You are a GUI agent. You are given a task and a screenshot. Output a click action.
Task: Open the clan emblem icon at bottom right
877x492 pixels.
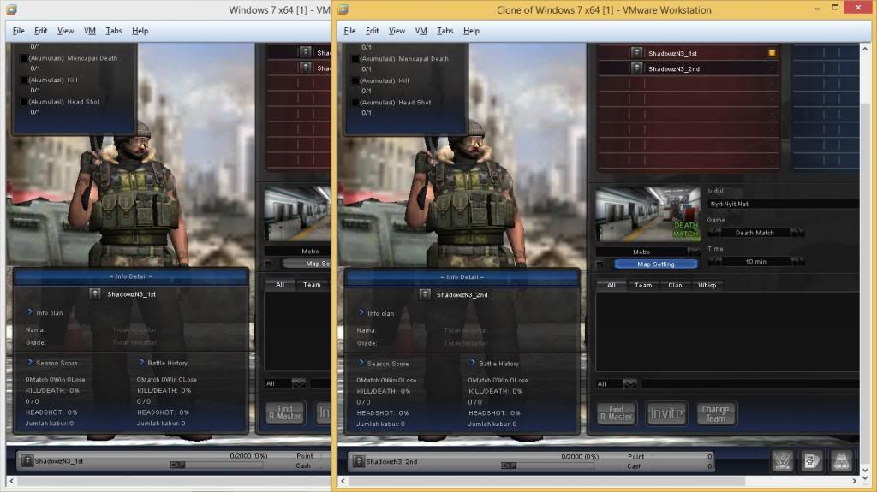783,461
